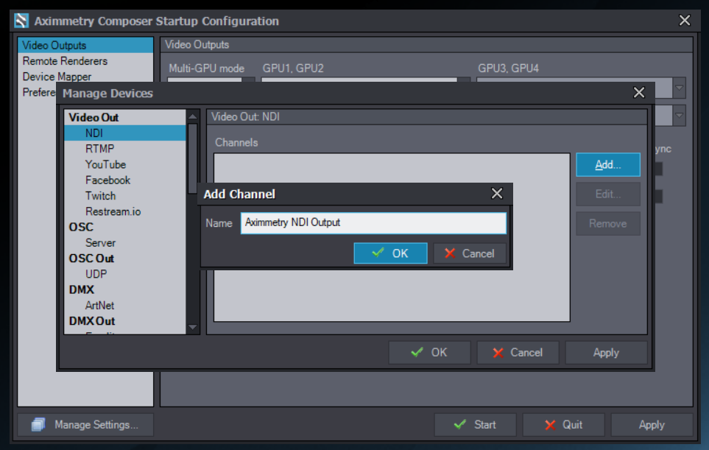Image resolution: width=709 pixels, height=450 pixels.
Task: Click the "GPU3, GPU4" label
Action: 509,68
